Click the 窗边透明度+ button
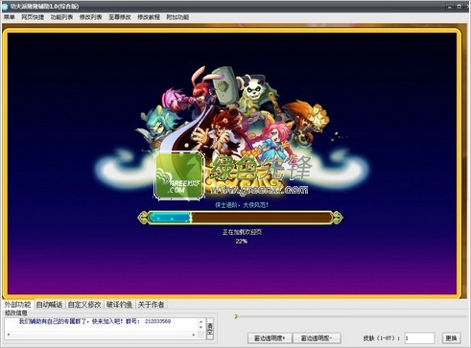The image size is (471, 348). coord(270,337)
